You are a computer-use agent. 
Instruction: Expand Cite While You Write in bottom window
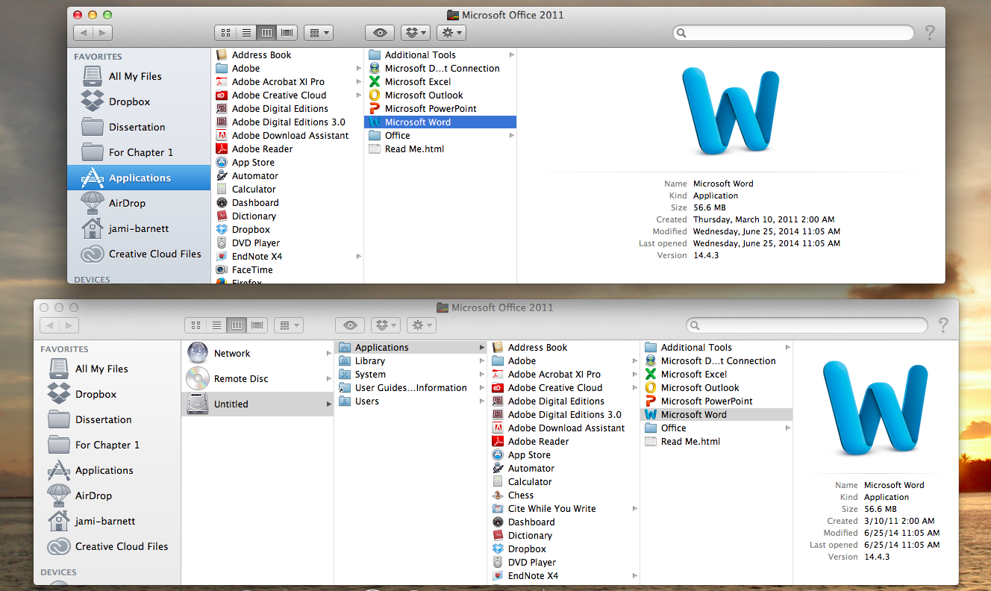(x=635, y=509)
